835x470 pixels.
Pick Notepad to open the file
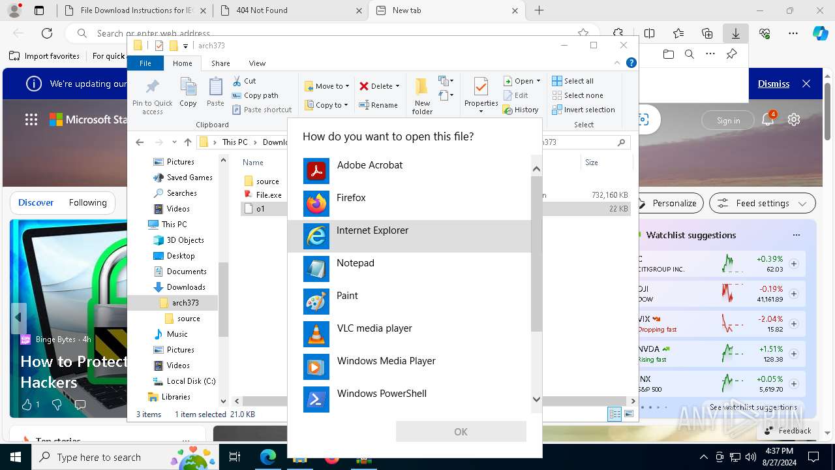click(410, 269)
